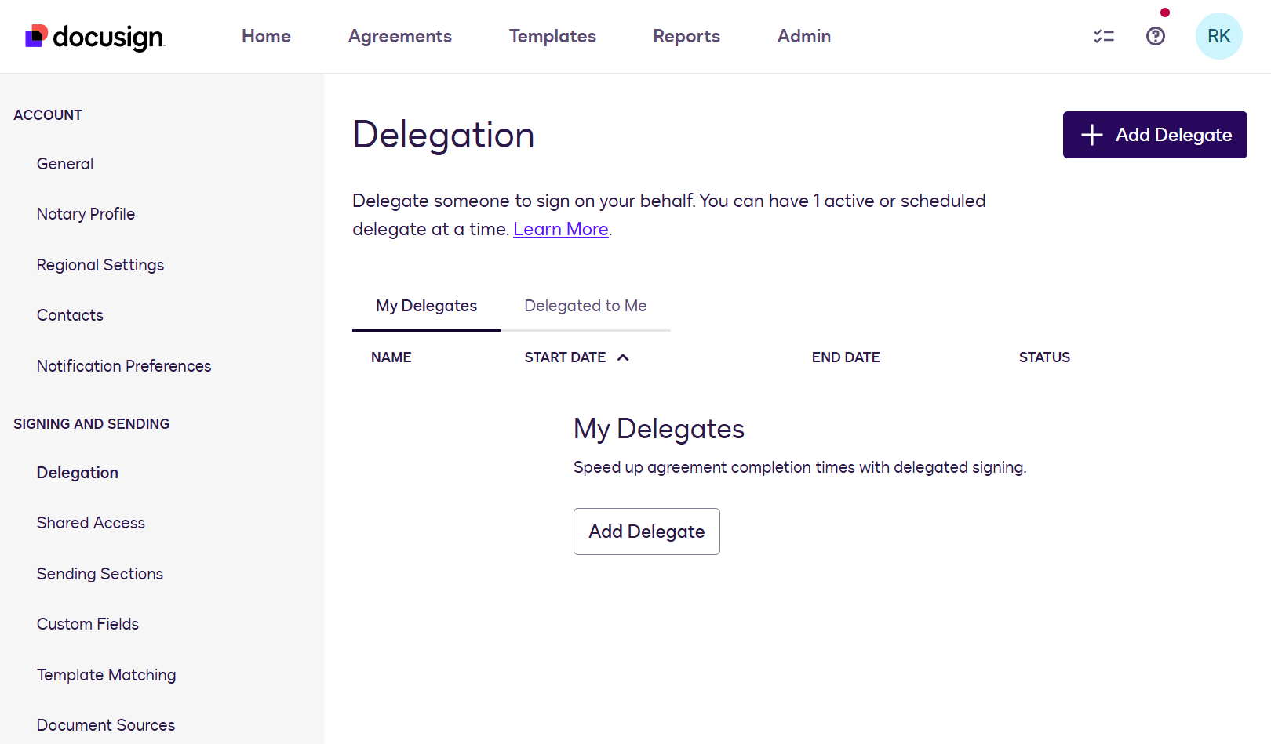Open Document Sources settings
The height and width of the screenshot is (744, 1271).
[106, 725]
